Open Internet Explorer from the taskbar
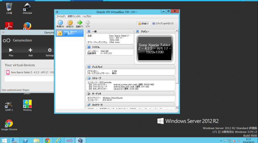Screen dimensions: 258x143 [x=58, y=140]
